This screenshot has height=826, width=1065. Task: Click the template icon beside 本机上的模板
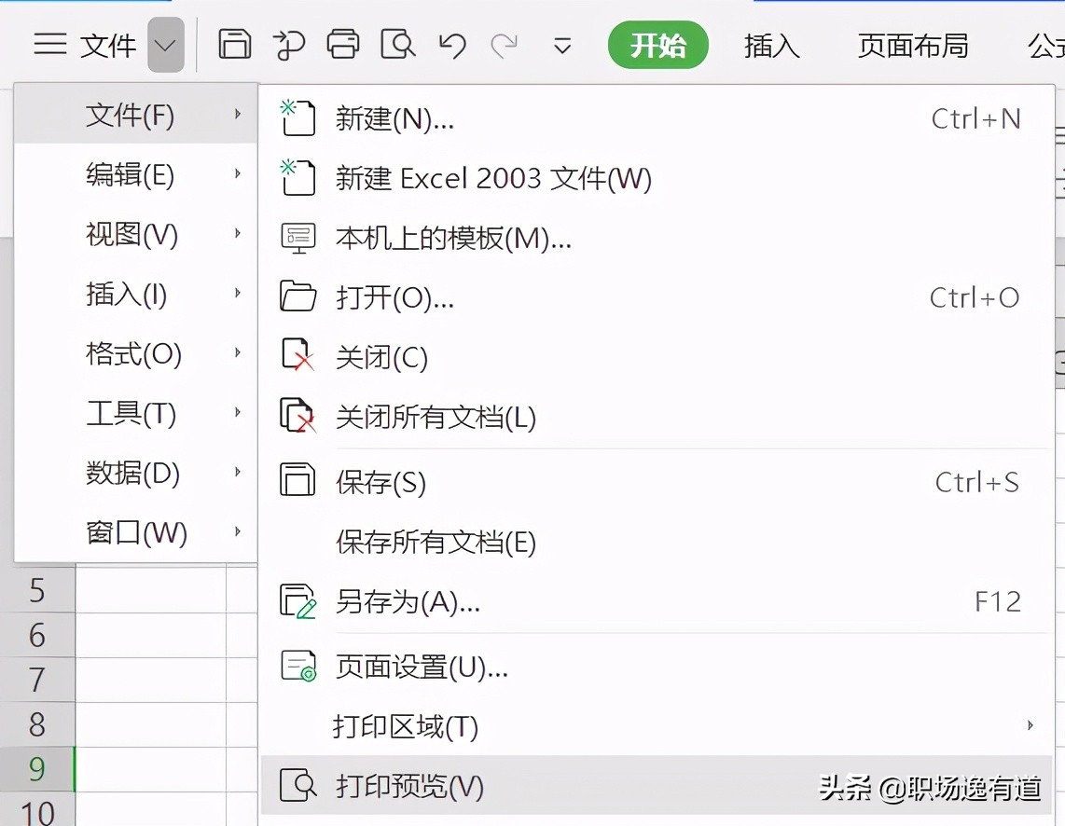(297, 239)
